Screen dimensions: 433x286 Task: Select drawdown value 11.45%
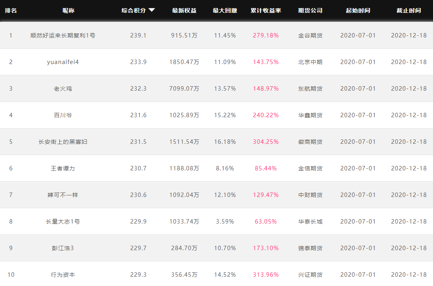225,35
